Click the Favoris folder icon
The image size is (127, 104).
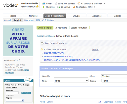(x=42, y=49)
